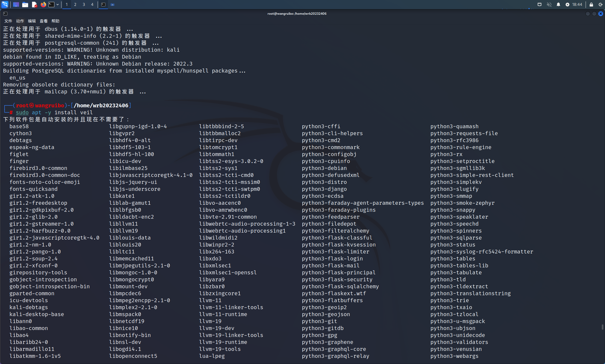The image size is (605, 364).
Task: Open the Kali applications menu
Action: (5, 4)
